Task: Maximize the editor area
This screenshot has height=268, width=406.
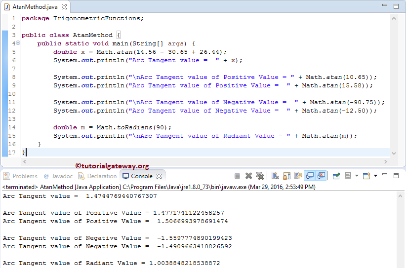Action: 396,6
